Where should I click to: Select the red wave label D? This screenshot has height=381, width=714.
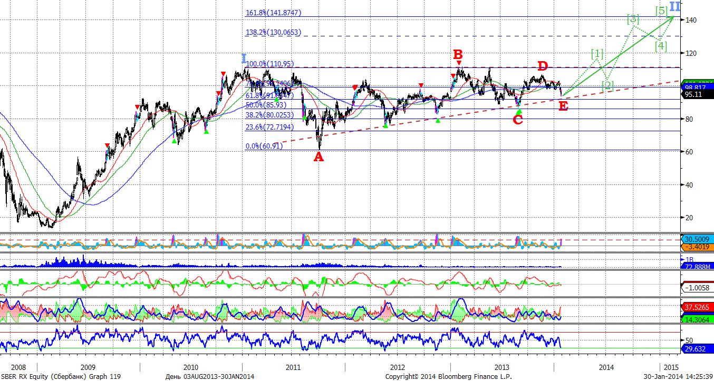coord(543,66)
